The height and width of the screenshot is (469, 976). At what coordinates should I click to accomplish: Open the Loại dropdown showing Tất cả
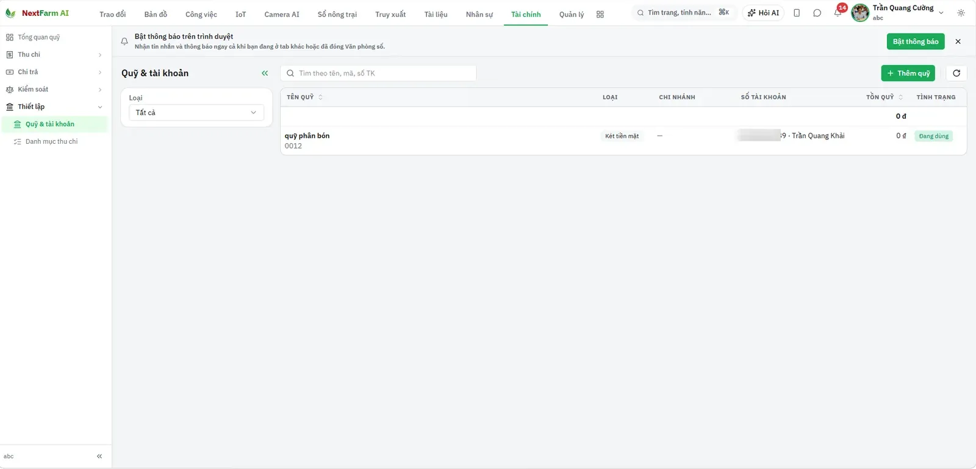click(x=196, y=113)
